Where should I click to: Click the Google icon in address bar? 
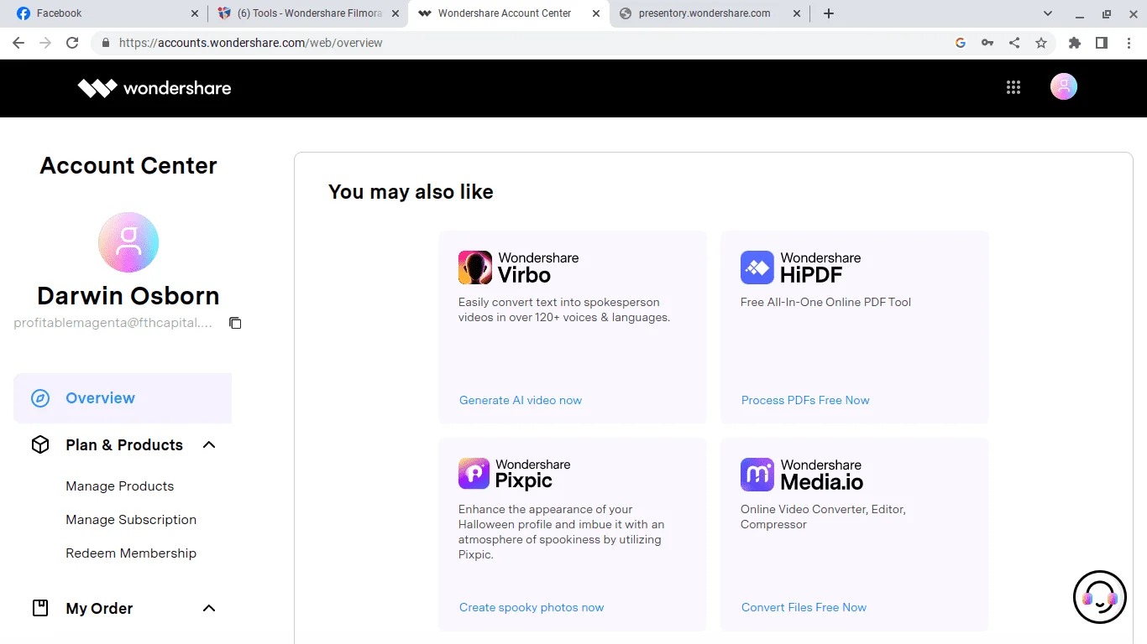click(x=961, y=43)
